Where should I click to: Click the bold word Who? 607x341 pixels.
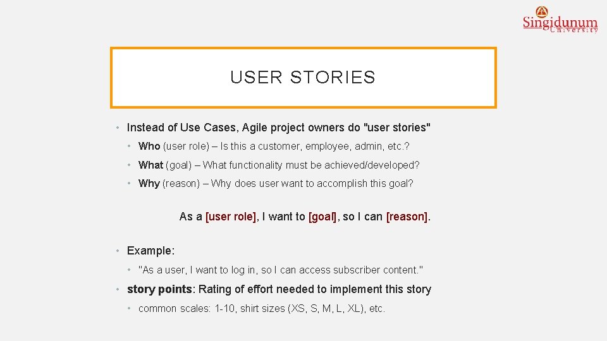coord(149,146)
